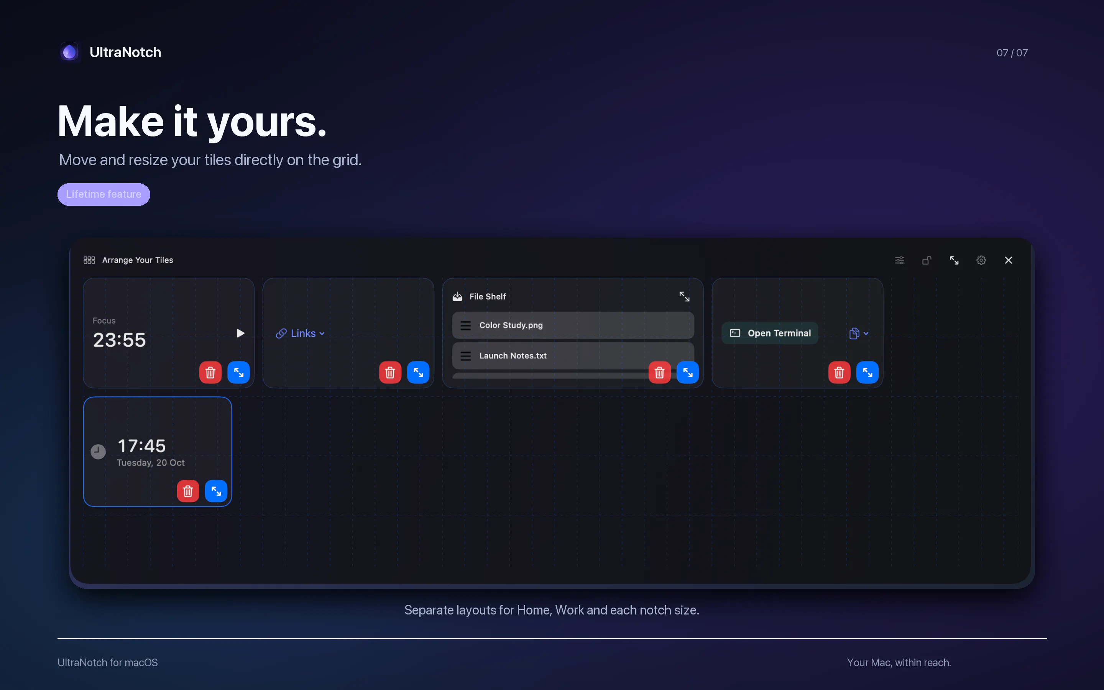This screenshot has height=690, width=1104.
Task: Delete the File Shelf tile
Action: [660, 372]
